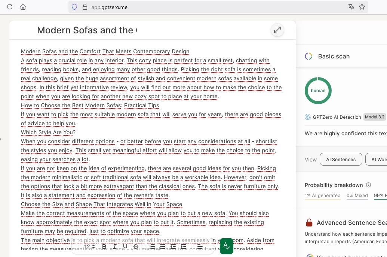Toggle italic formatting in the toolbar
This screenshot has width=387, height=257.
tap(115, 247)
